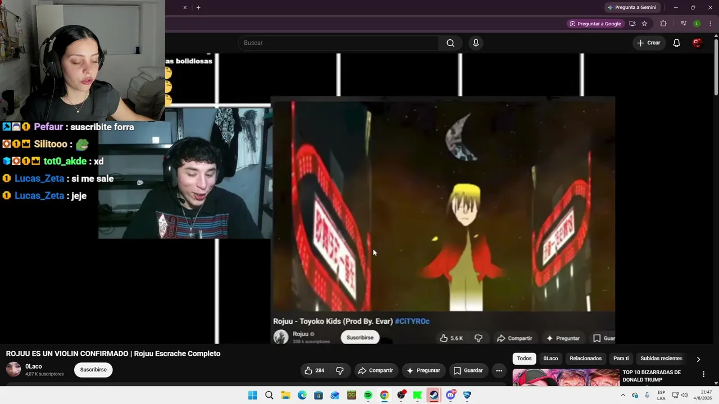Open Steam from the taskbar

[x=434, y=395]
